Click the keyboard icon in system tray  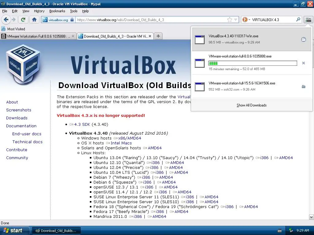pyautogui.click(x=280, y=231)
